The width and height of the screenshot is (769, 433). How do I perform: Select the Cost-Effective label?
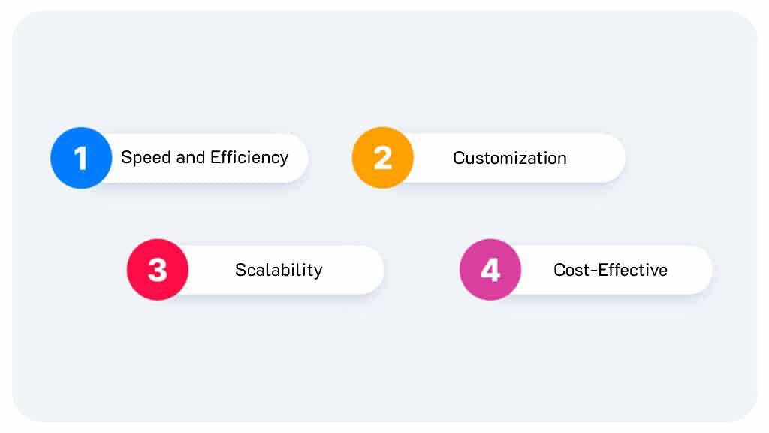(610, 270)
